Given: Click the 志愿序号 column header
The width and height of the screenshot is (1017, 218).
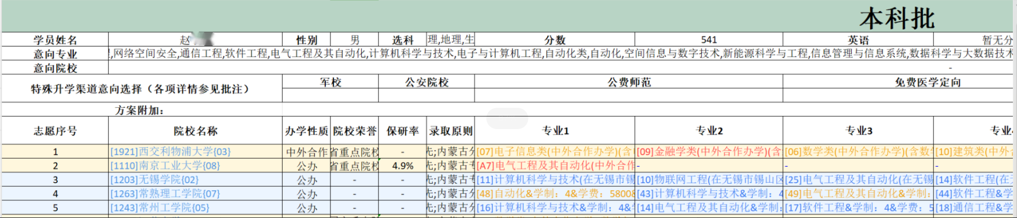Looking at the screenshot, I should click(x=55, y=131).
